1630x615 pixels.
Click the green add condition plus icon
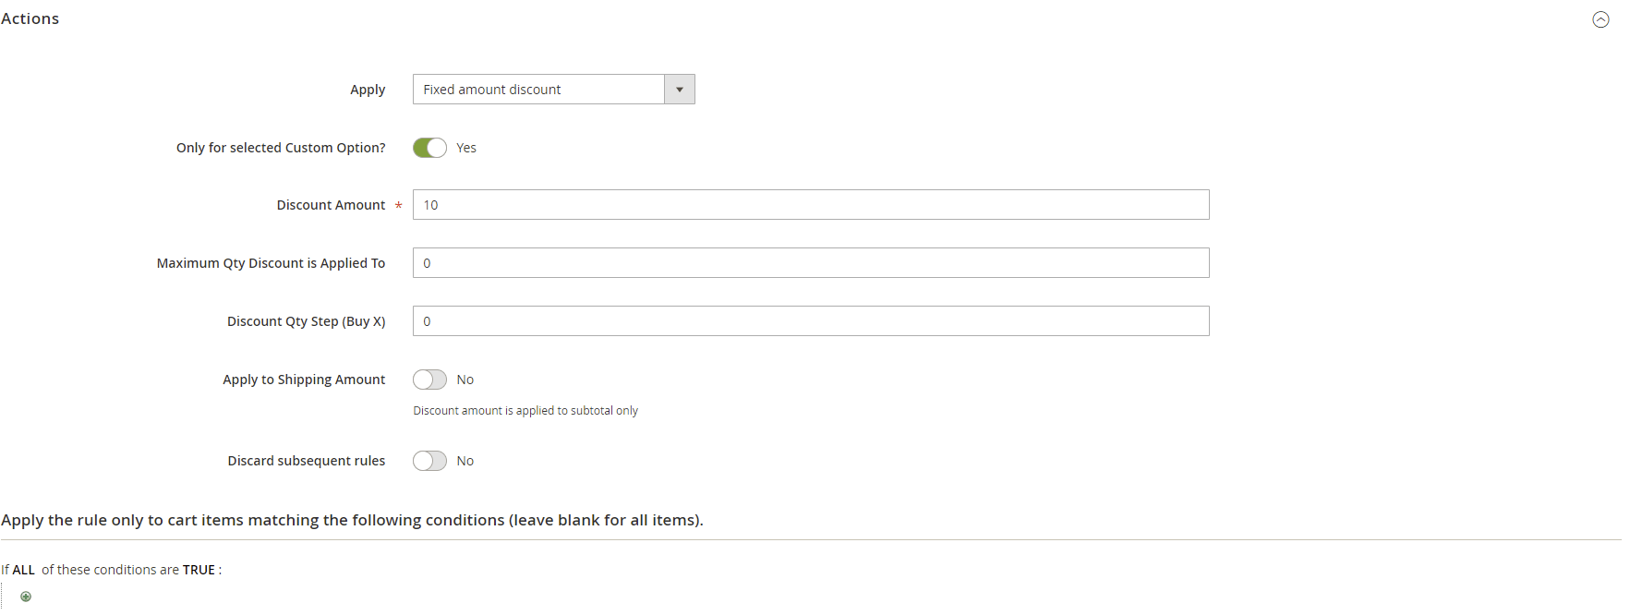pos(26,597)
